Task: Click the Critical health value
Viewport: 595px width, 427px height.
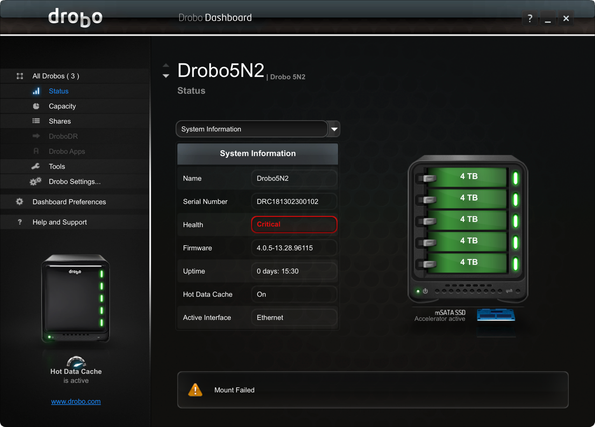Action: 294,225
